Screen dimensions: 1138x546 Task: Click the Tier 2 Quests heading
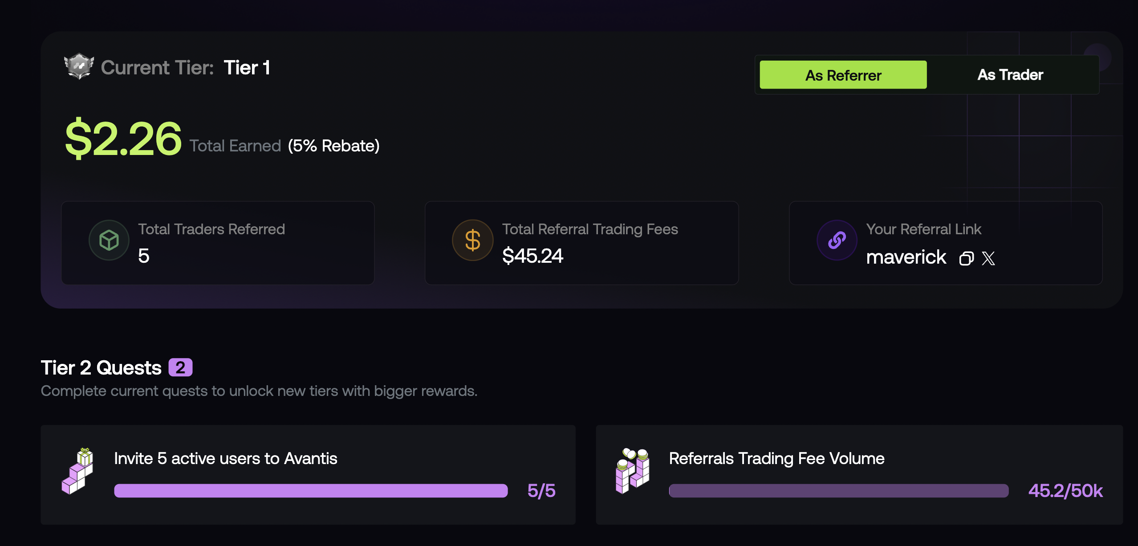click(x=101, y=368)
